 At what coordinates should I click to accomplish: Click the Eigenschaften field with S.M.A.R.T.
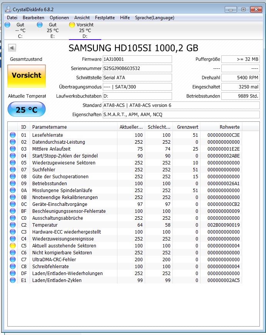[181, 114]
